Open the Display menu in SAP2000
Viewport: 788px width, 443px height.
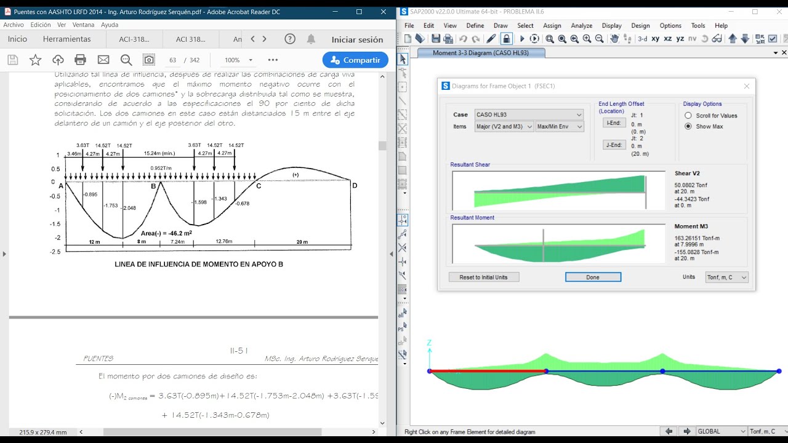612,26
